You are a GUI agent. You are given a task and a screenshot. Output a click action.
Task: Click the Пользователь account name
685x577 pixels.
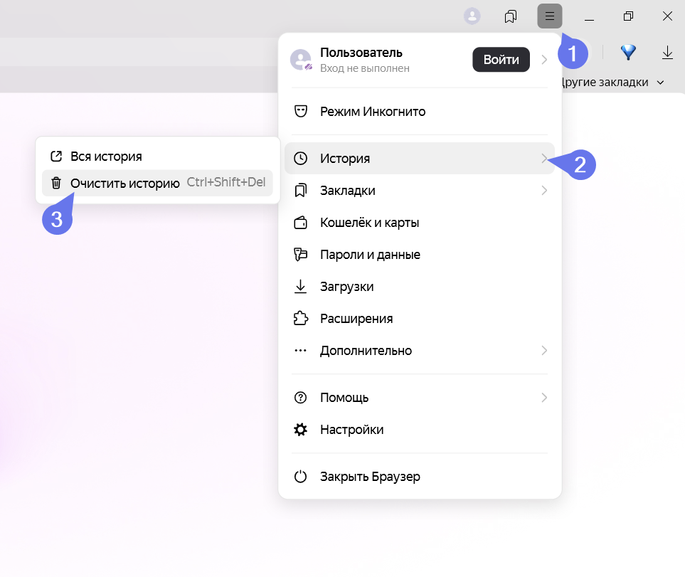[x=361, y=53]
